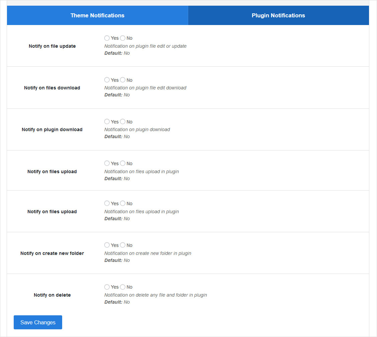Pick Yes in upper Notify on files upload row

107,163
